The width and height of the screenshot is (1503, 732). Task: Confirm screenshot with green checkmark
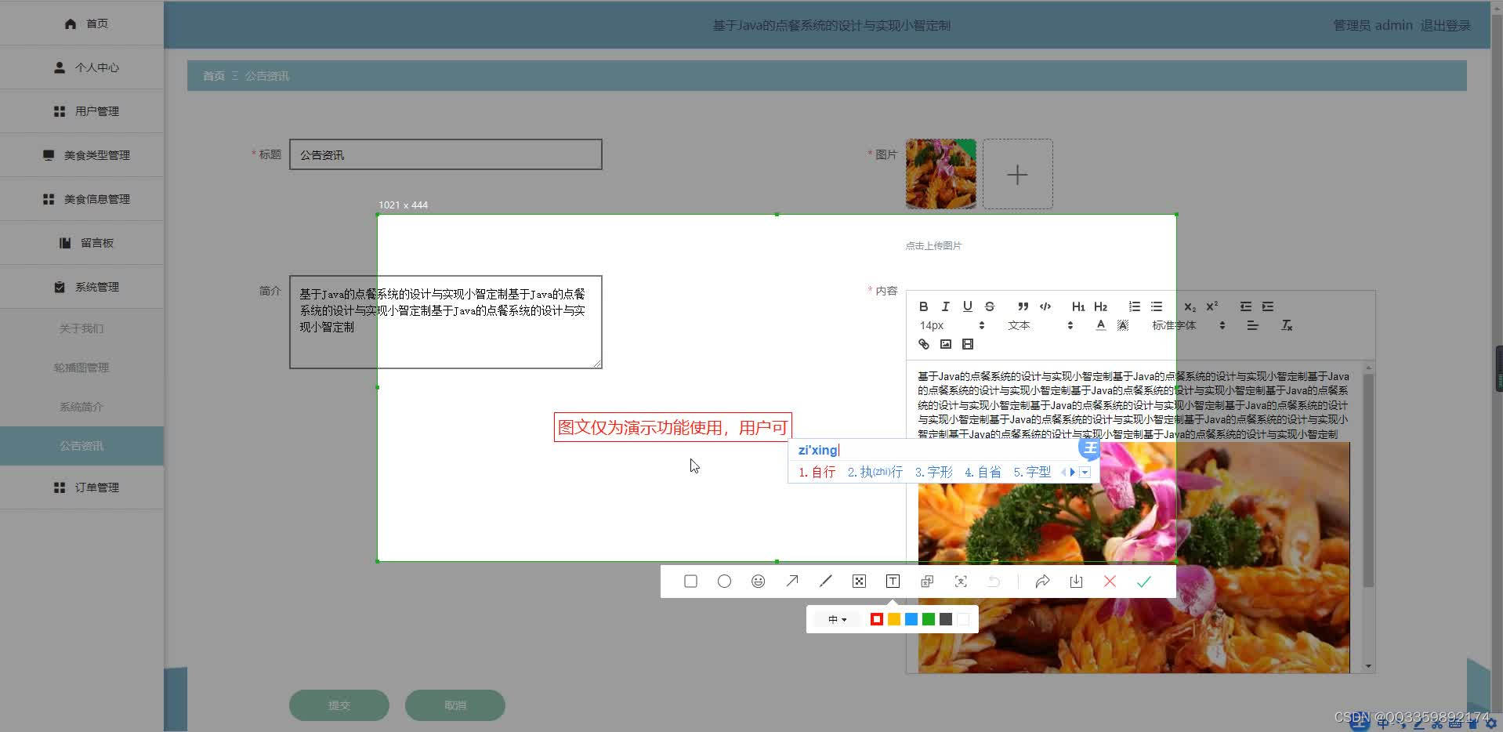pos(1144,582)
